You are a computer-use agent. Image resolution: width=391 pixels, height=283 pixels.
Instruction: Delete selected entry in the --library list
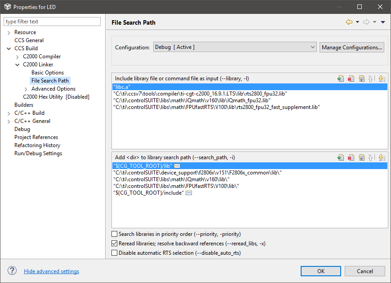tap(351, 78)
